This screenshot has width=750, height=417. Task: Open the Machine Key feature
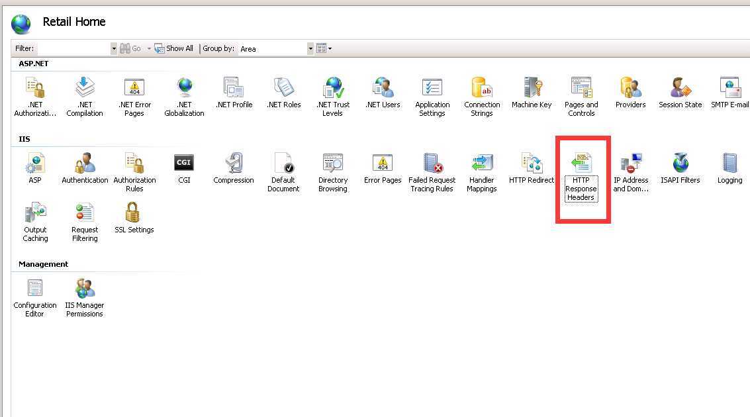[532, 93]
